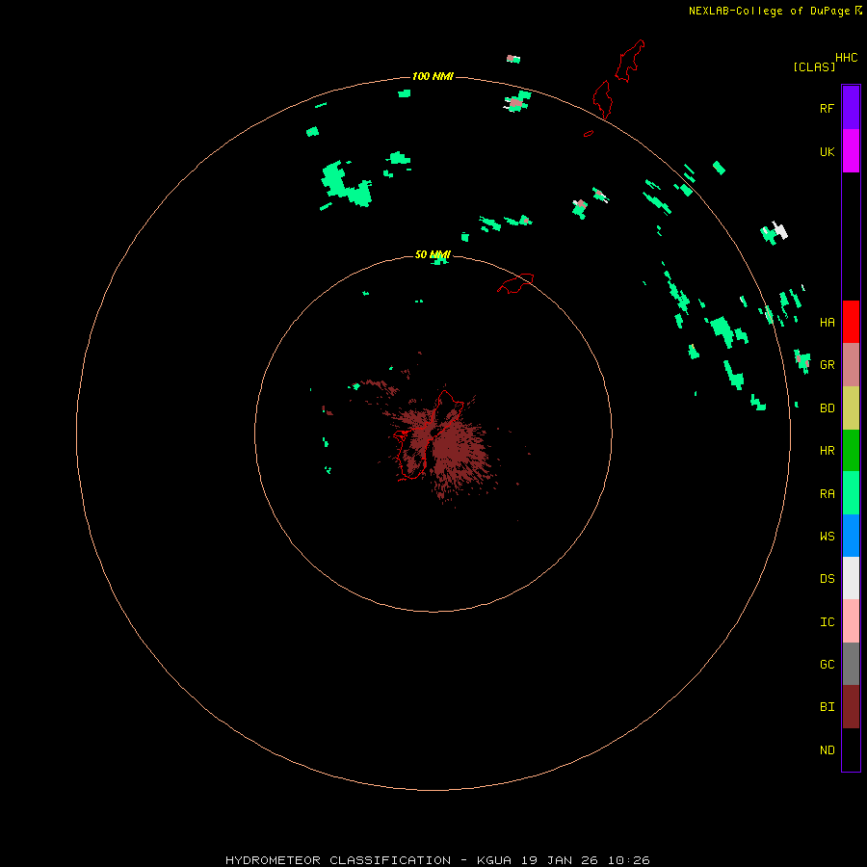Image resolution: width=867 pixels, height=867 pixels.
Task: Click the WS legend label
Action: click(827, 536)
